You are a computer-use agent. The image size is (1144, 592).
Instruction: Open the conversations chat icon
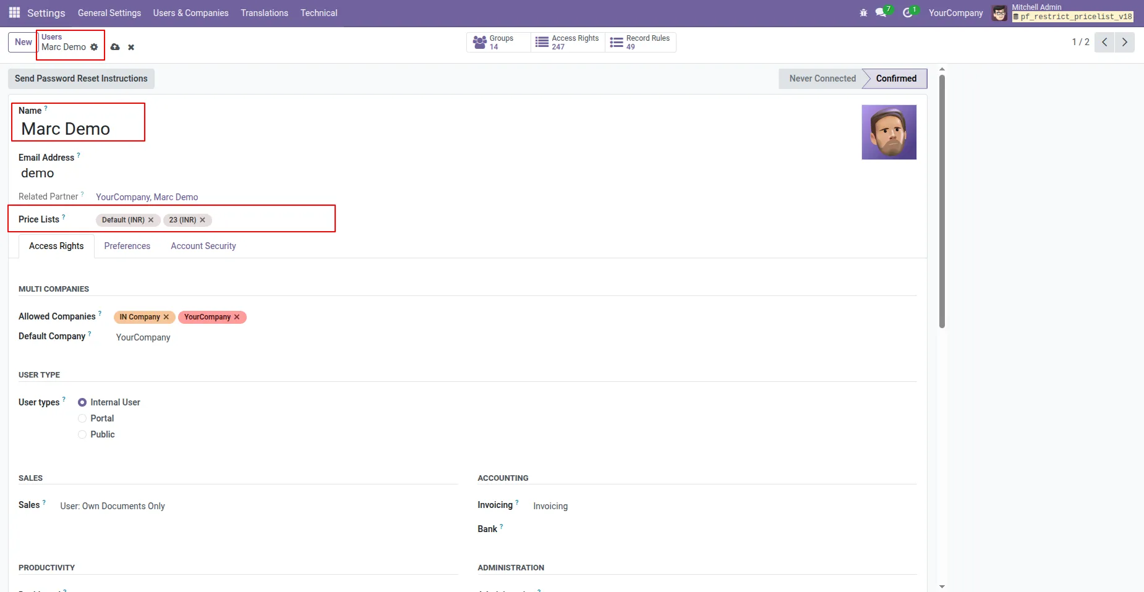coord(881,13)
